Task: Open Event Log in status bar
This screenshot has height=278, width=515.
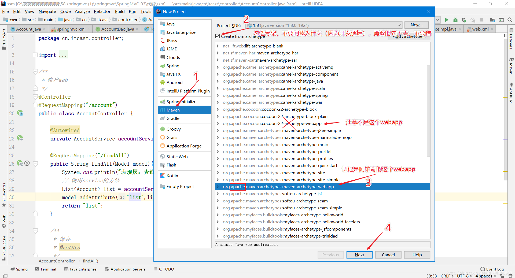Action: coord(492,269)
